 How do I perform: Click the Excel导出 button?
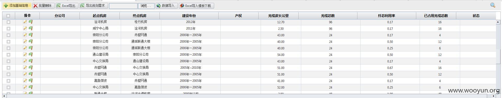pos(67,5)
